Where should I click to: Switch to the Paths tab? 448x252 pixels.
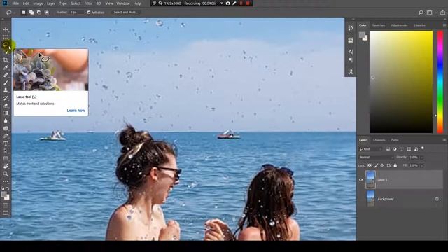coord(395,140)
